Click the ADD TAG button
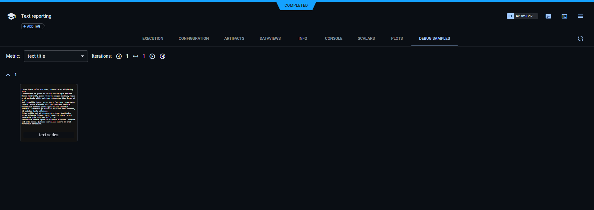The width and height of the screenshot is (594, 210). tap(32, 26)
